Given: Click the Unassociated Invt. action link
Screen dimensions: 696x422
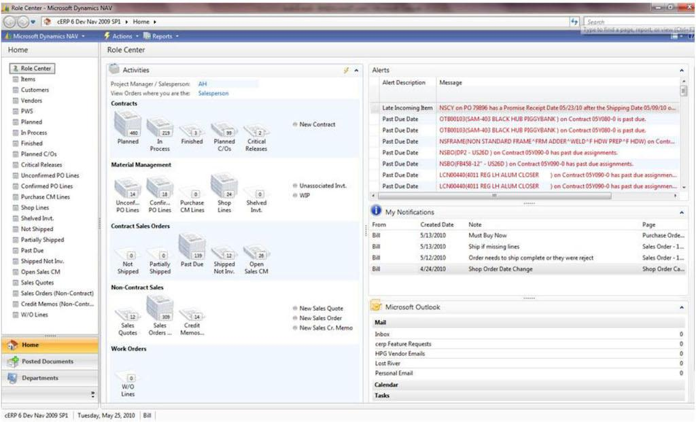Looking at the screenshot, I should coord(323,186).
